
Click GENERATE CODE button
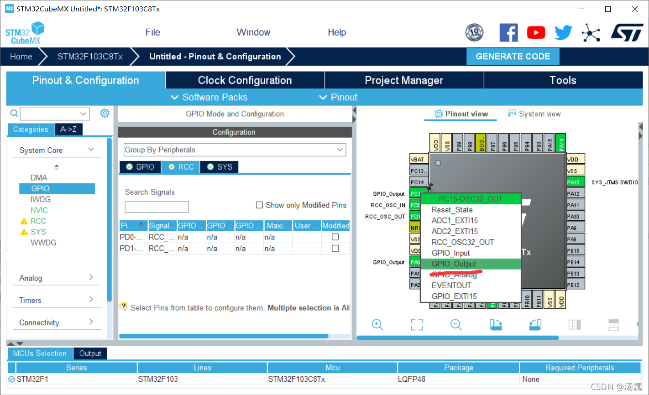point(513,57)
